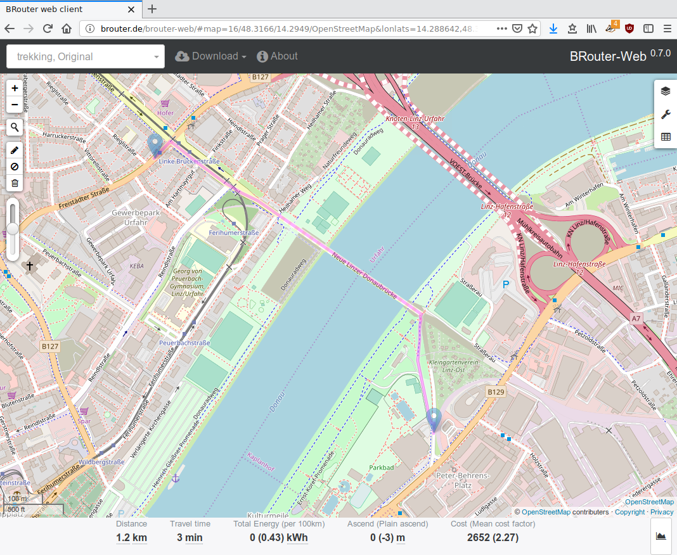677x555 pixels.
Task: Zoom in using the plus icon
Action: [13, 88]
